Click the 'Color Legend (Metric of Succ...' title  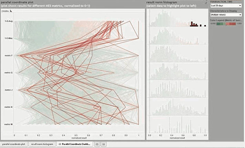click(226, 20)
